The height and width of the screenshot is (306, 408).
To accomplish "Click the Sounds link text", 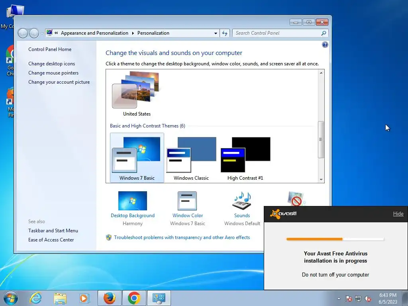I will click(x=242, y=216).
